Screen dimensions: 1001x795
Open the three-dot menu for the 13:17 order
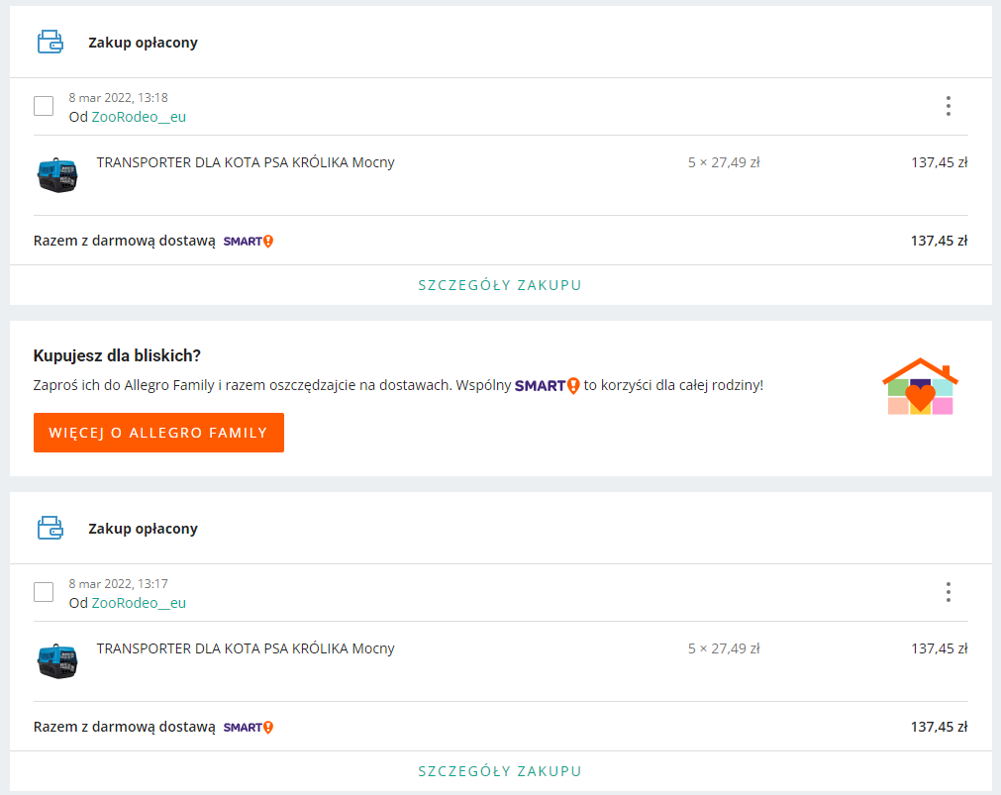point(948,592)
